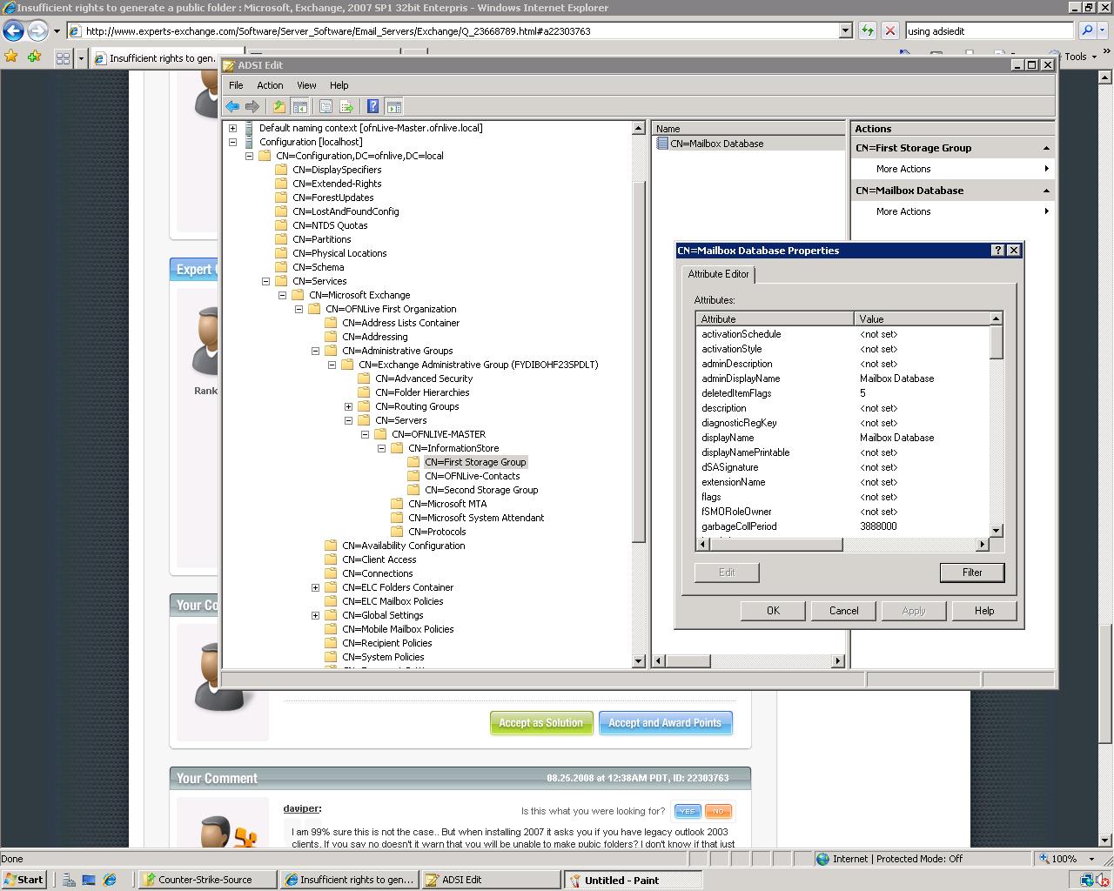Click the Help button in Properties dialog
Viewport: 1114px width, 891px height.
984,611
